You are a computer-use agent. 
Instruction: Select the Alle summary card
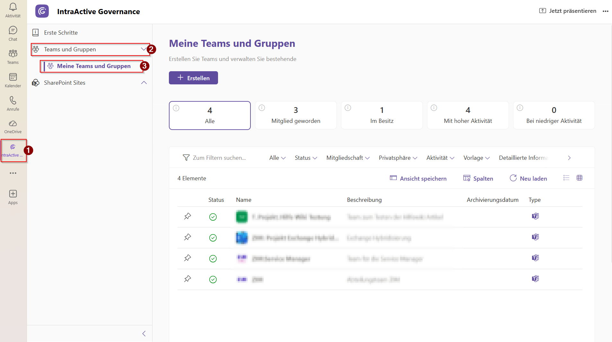click(x=210, y=115)
